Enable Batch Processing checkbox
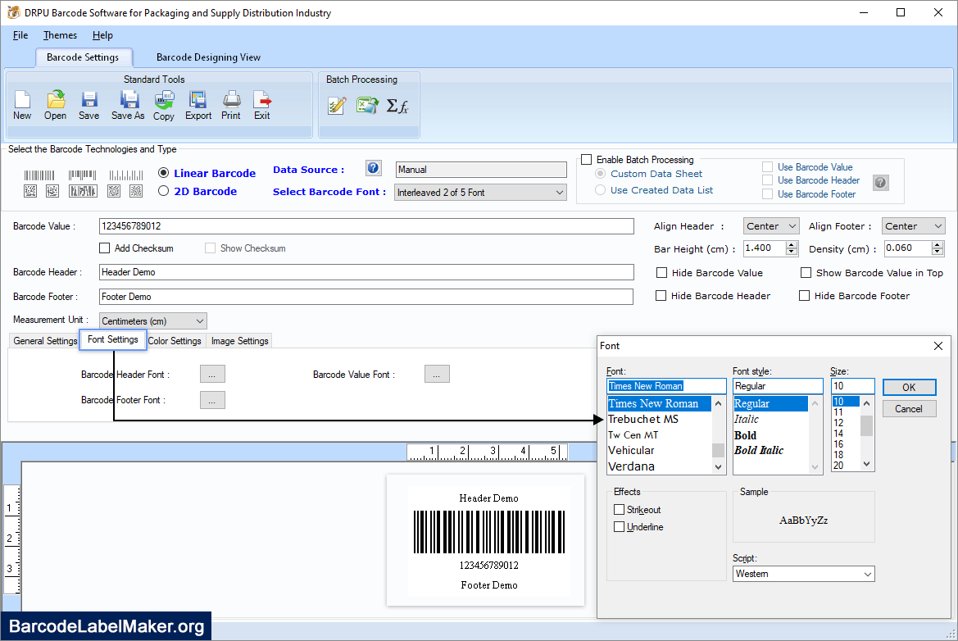This screenshot has height=641, width=958. click(x=587, y=160)
